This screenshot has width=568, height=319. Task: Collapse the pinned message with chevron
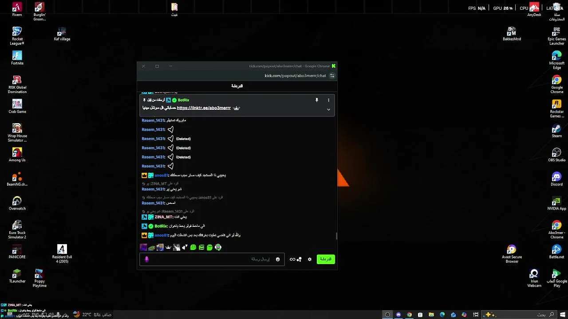pos(328,109)
